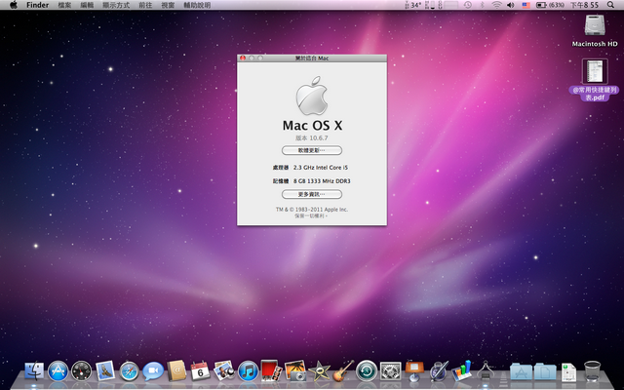Viewport: 624px width, 390px height.
Task: Open the volume control in menu bar
Action: click(511, 5)
